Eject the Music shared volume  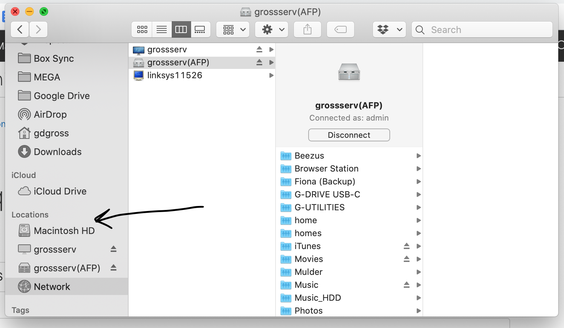[x=407, y=285]
